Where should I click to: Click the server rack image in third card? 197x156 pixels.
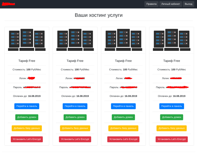(123, 40)
